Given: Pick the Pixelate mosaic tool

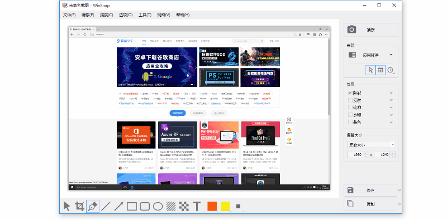Looking at the screenshot, I should [x=184, y=206].
